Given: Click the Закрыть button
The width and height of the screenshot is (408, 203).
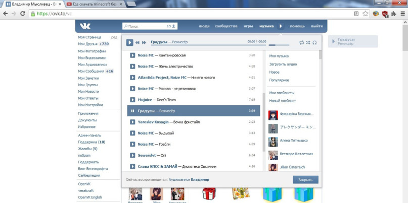Looking at the screenshot, I should click(305, 179).
